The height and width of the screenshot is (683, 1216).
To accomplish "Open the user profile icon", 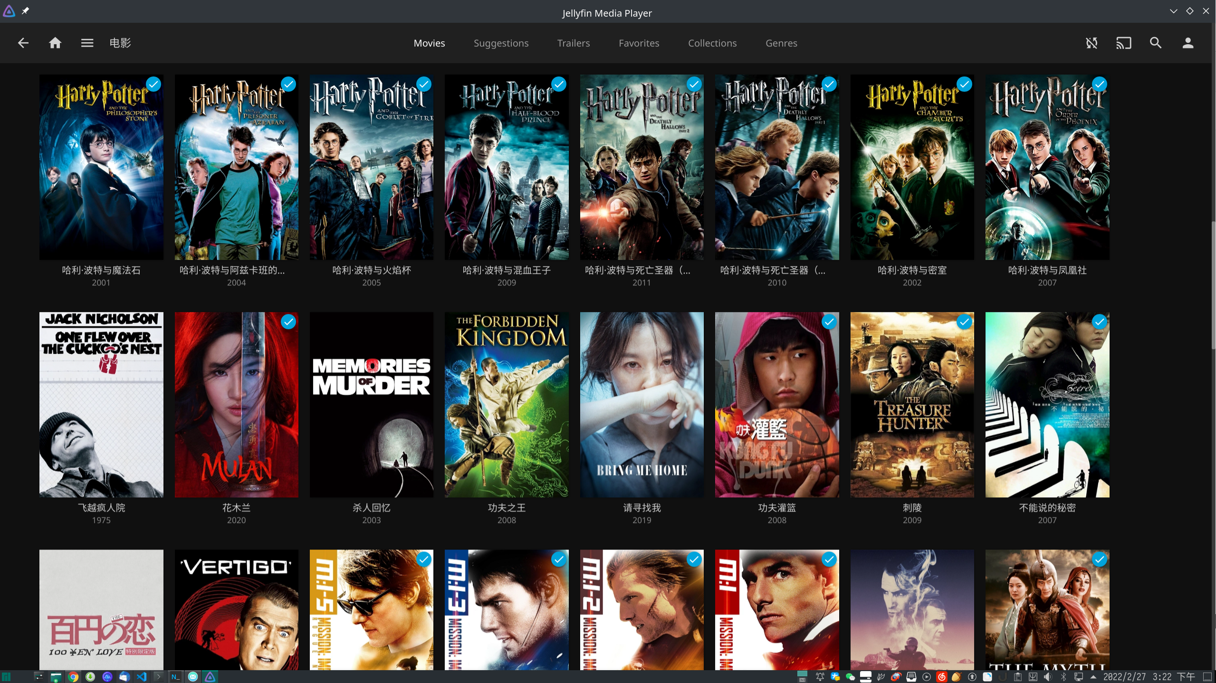I will (x=1188, y=43).
